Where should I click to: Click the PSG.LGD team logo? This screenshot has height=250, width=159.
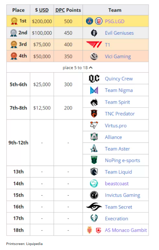[x=94, y=21]
